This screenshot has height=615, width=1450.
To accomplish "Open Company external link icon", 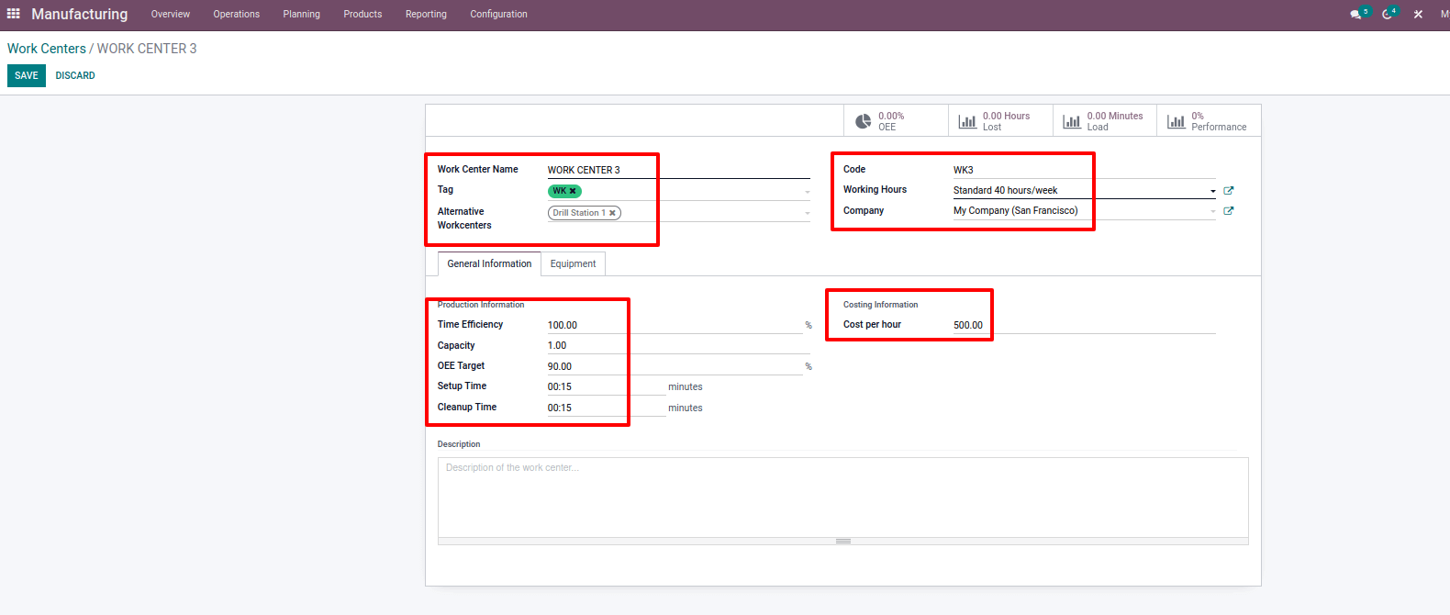I will (1229, 211).
